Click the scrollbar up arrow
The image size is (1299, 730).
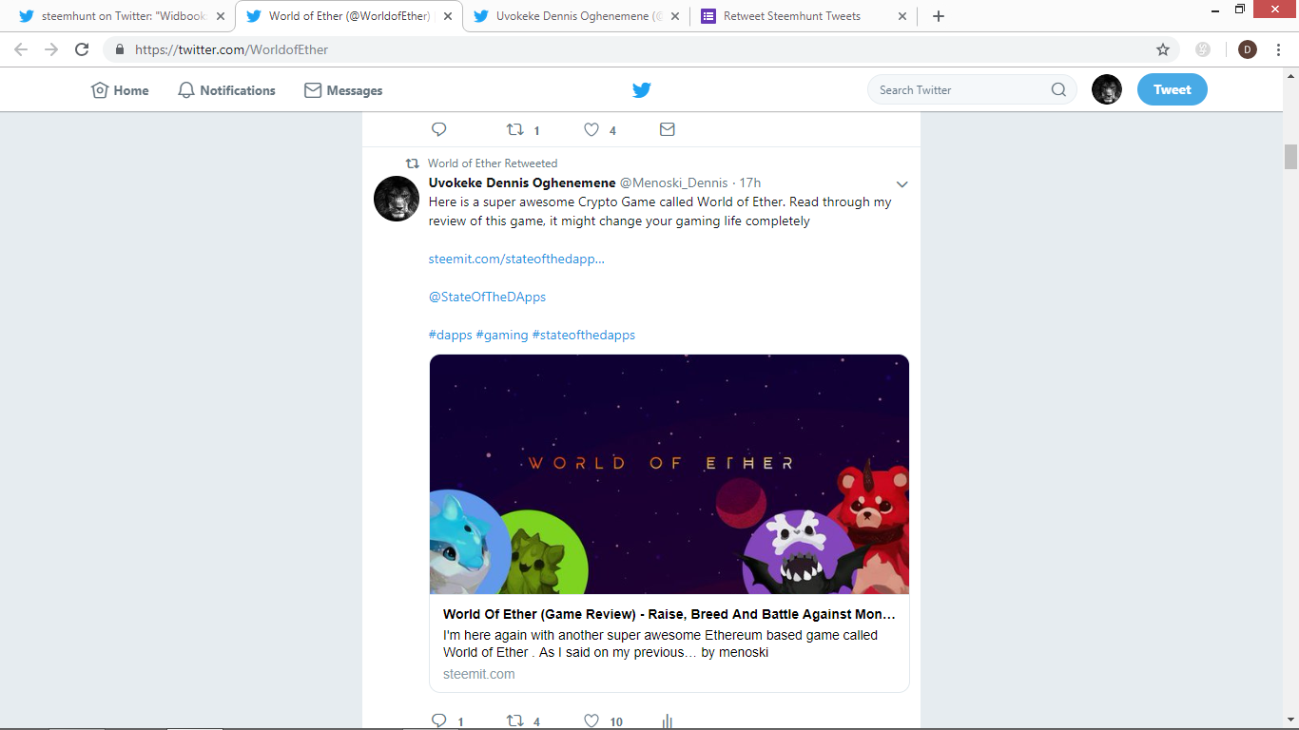click(1290, 75)
